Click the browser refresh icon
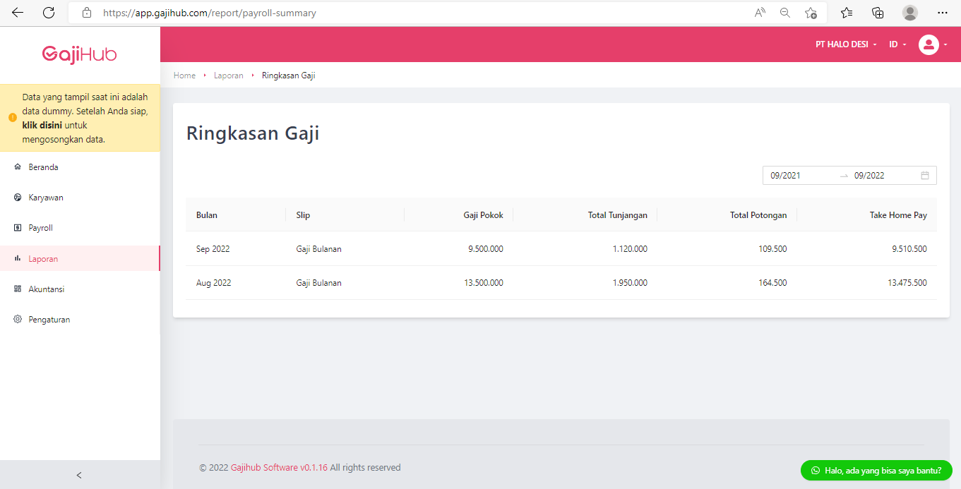 [48, 12]
